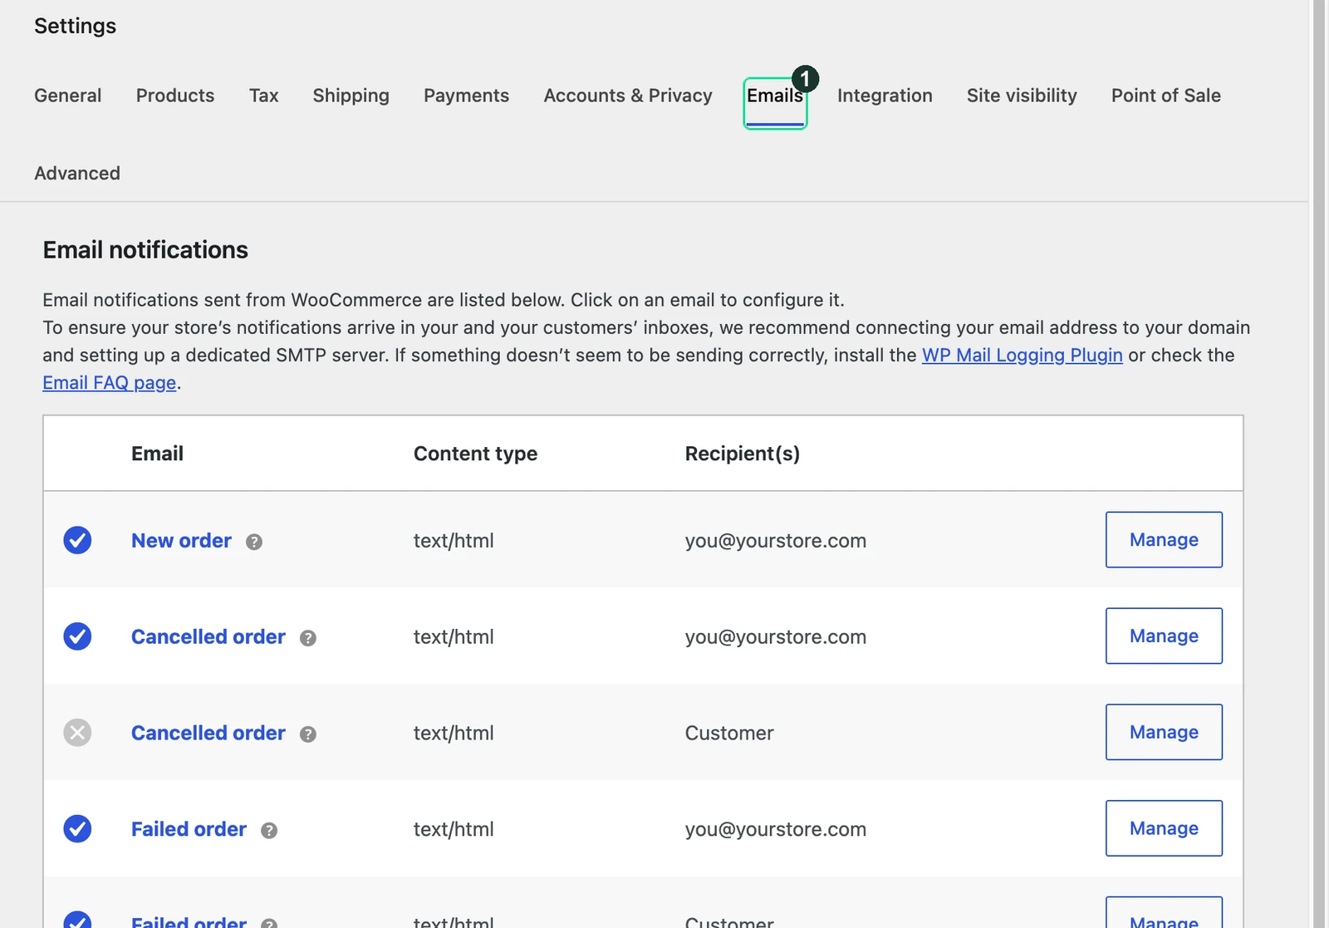Image resolution: width=1329 pixels, height=928 pixels.
Task: Go to Site visibility tab
Action: coord(1022,96)
